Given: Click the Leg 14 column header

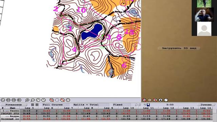Looking at the screenshot, I should (205, 108).
